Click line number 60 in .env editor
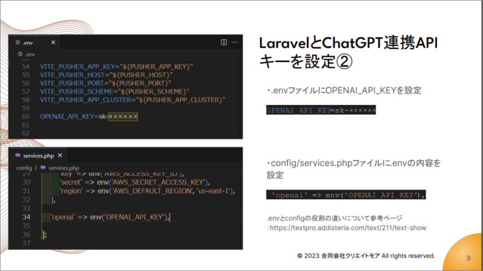 (x=26, y=116)
